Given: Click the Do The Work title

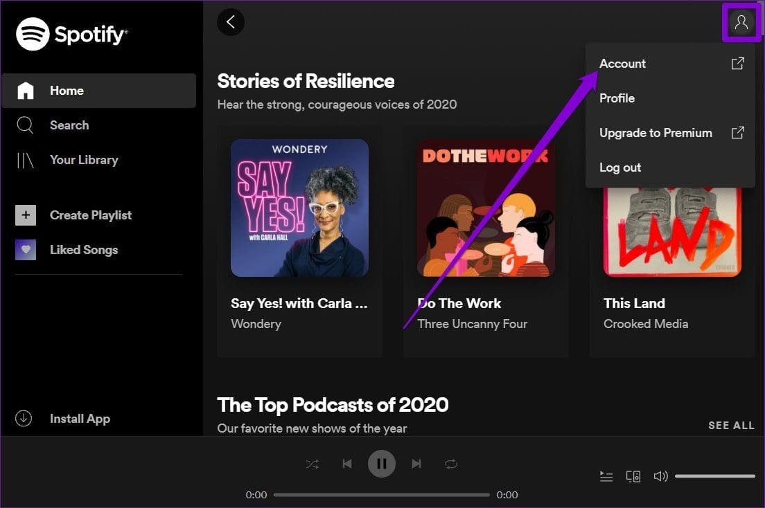Looking at the screenshot, I should click(x=459, y=303).
